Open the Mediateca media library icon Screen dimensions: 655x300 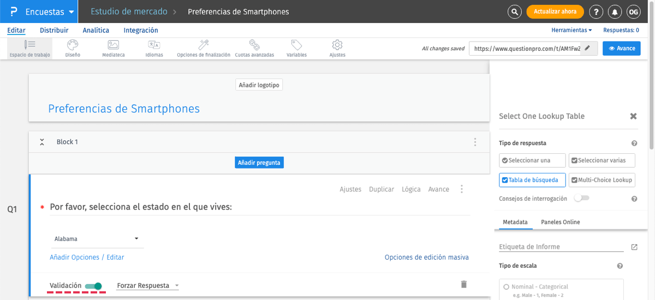[x=114, y=45]
